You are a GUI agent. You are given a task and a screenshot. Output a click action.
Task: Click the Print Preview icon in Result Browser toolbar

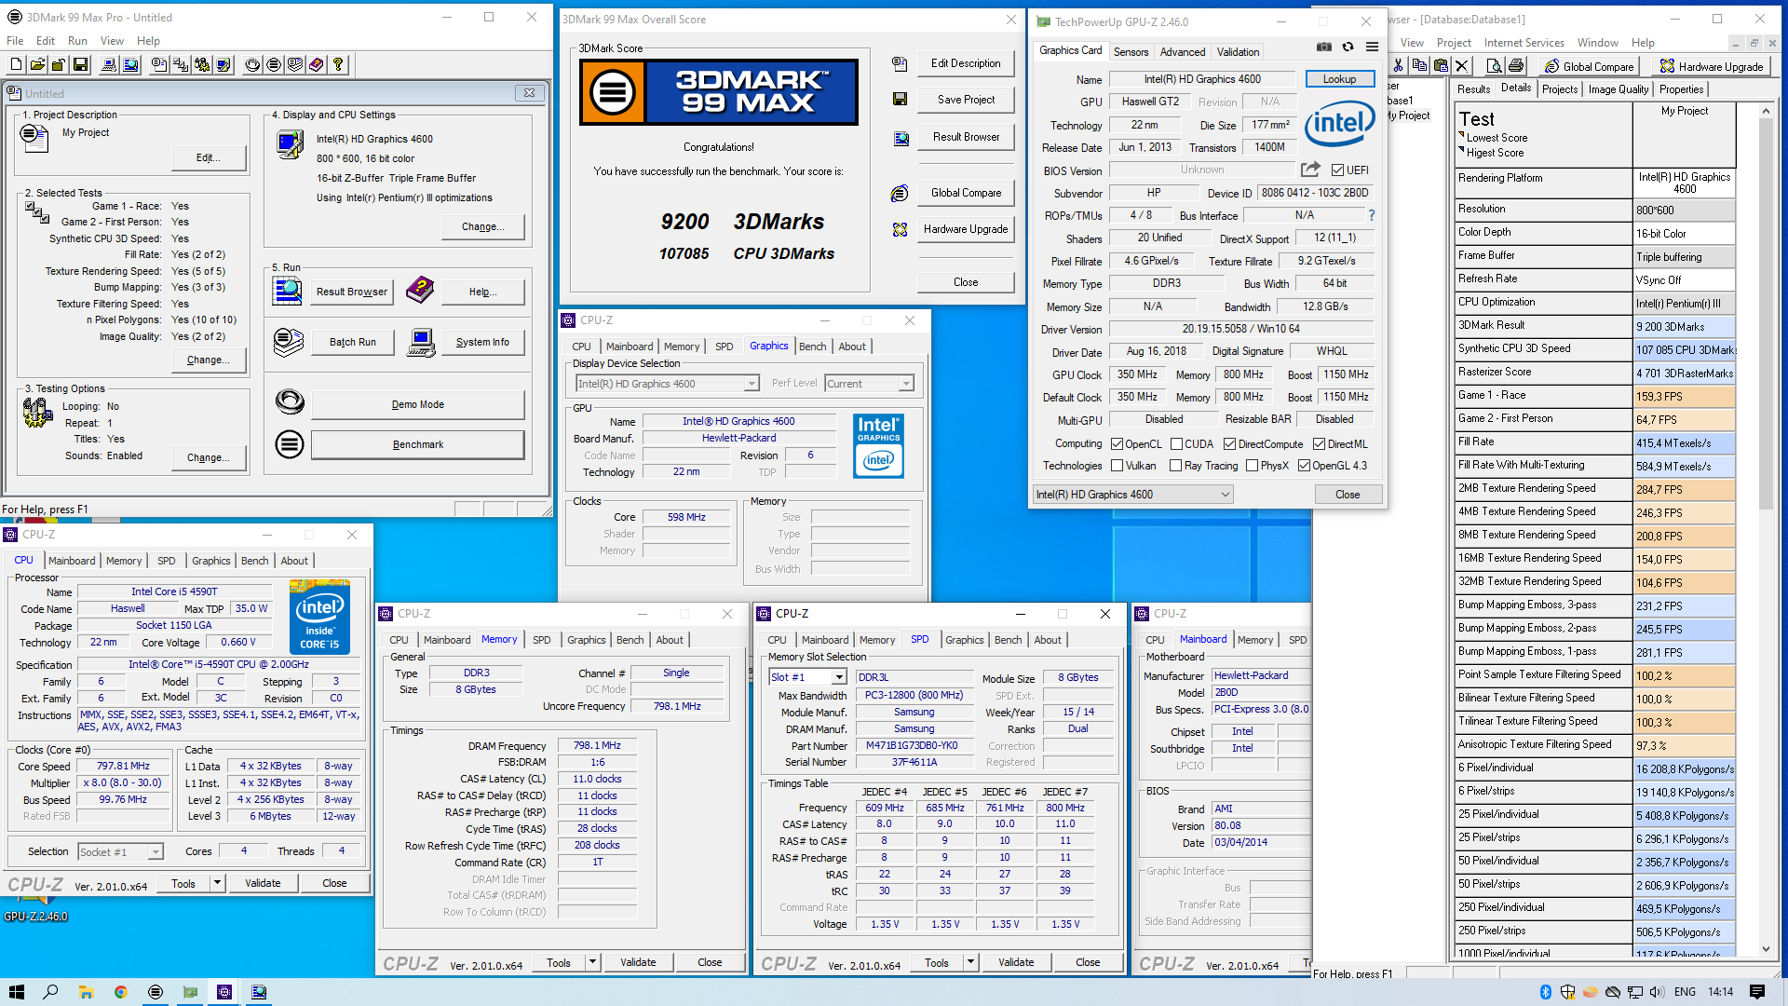click(1494, 66)
